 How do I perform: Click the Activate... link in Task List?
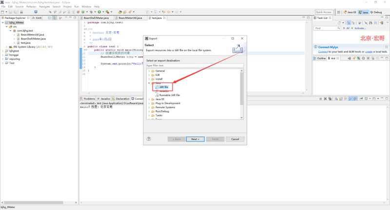tap(360, 28)
